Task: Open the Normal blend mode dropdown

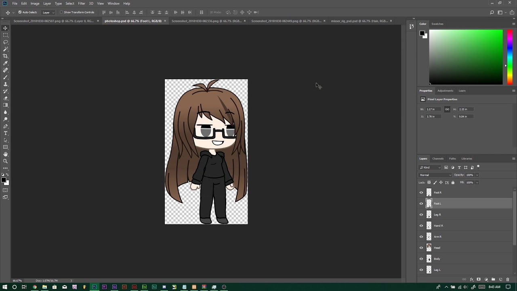Action: 435,175
